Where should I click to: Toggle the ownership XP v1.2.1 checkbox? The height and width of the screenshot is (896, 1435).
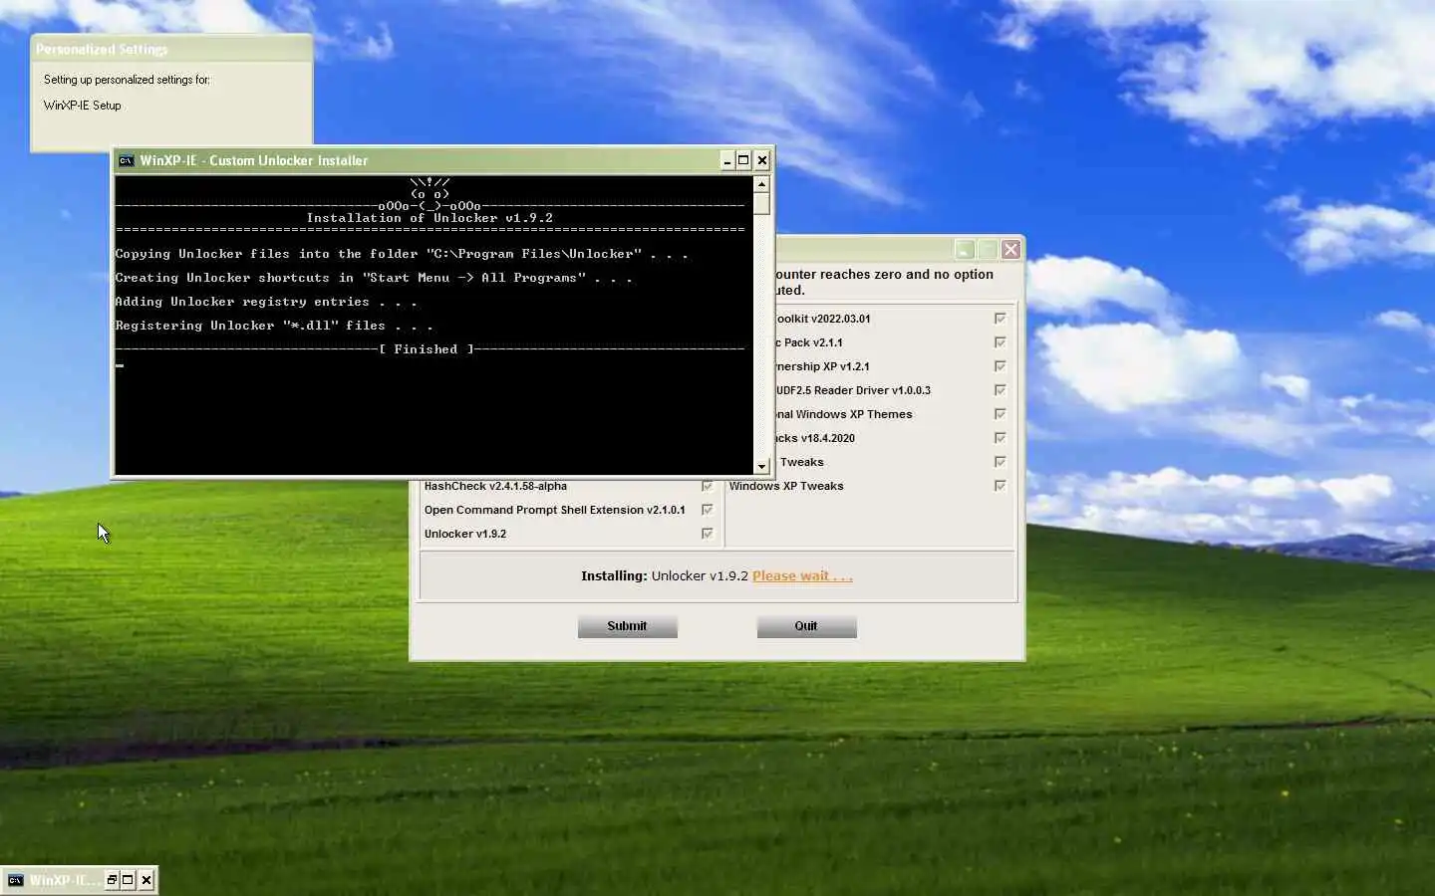(x=1001, y=366)
